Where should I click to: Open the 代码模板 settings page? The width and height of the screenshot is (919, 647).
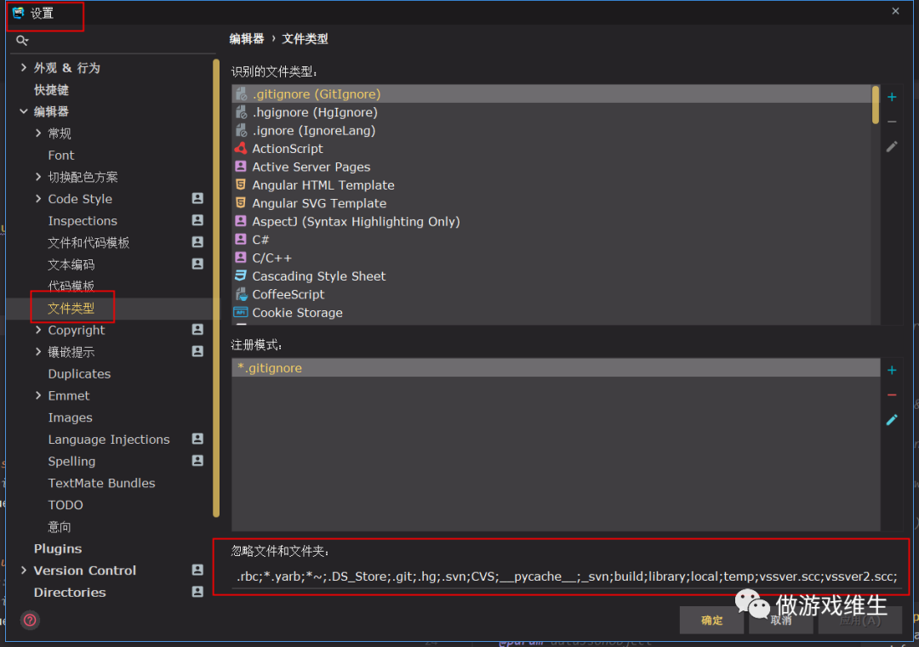point(71,286)
